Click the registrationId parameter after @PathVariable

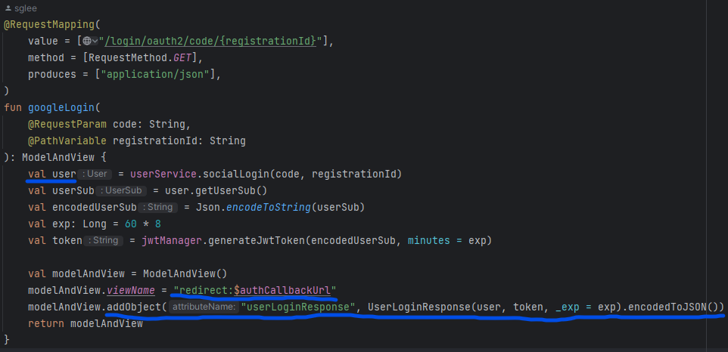[x=156, y=140]
